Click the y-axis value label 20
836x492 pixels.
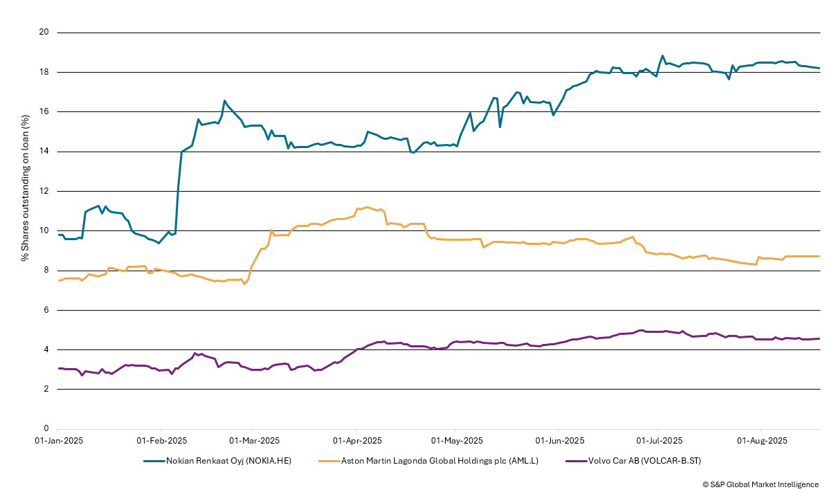pyautogui.click(x=44, y=33)
